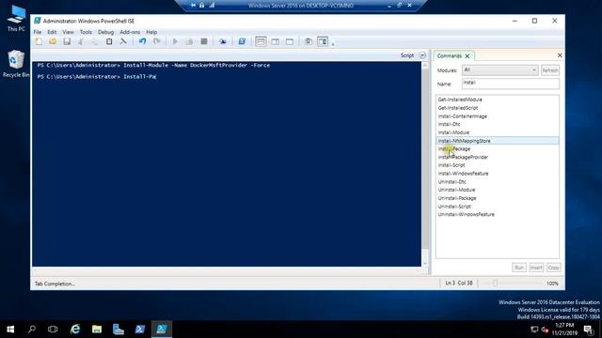Select Uninstall-Dtc in the command list
Image resolution: width=602 pixels, height=338 pixels.
click(x=451, y=182)
